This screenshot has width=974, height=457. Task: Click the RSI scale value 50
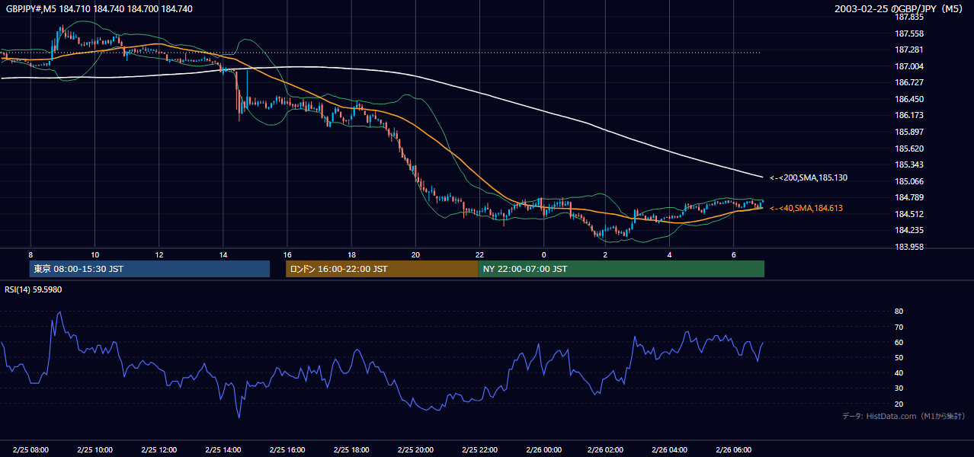pos(899,357)
